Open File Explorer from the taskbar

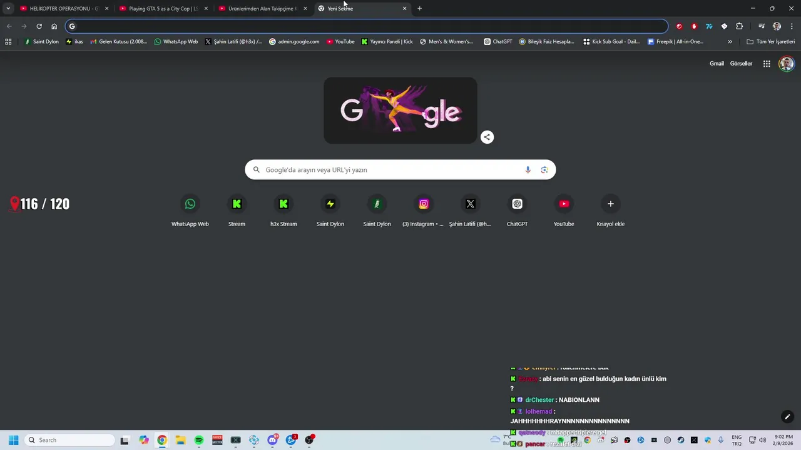click(180, 440)
